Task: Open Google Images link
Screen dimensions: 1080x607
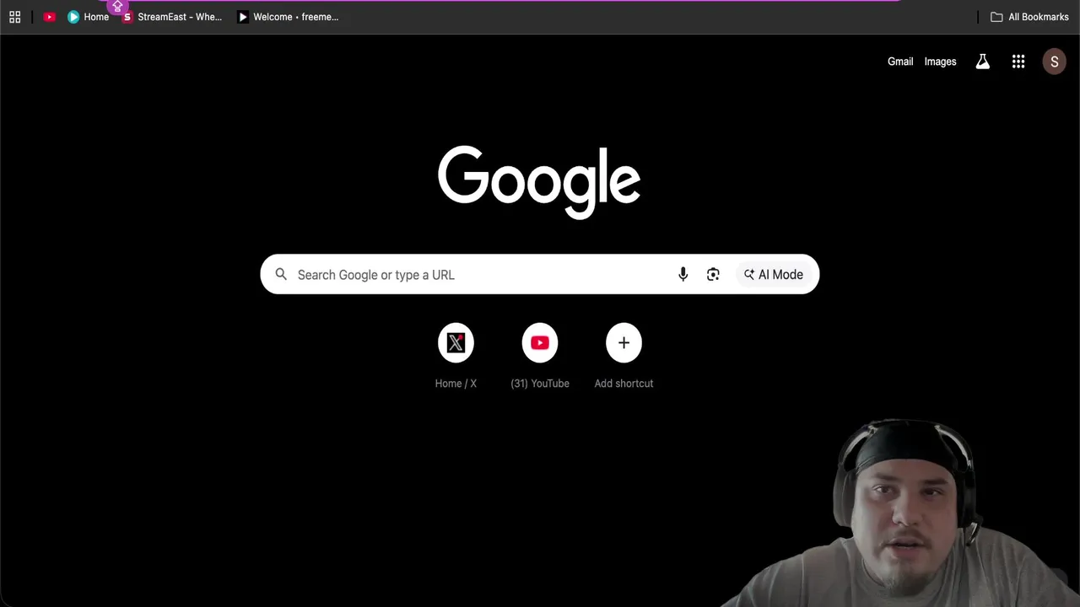Action: click(x=940, y=62)
